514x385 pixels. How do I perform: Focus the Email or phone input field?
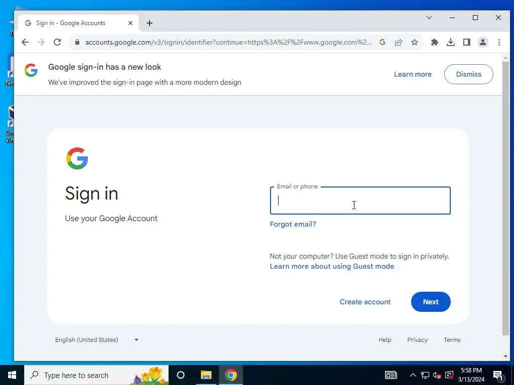click(360, 201)
